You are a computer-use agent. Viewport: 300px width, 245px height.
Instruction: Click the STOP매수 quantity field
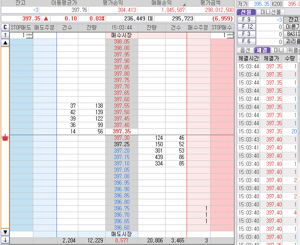tap(218, 35)
